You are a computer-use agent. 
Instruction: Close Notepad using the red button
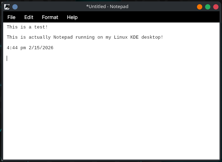[x=216, y=7]
